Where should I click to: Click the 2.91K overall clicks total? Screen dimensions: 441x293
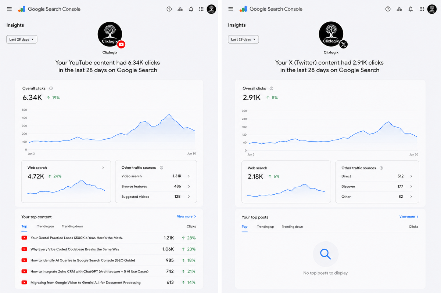[252, 98]
